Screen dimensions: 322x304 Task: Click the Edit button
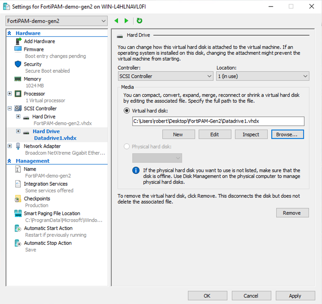(x=215, y=134)
